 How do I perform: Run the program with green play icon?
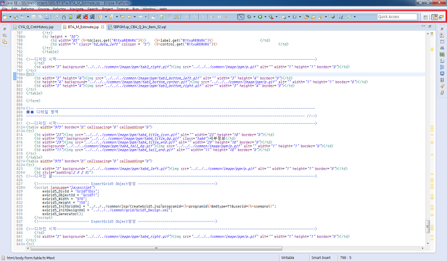pyautogui.click(x=260, y=17)
